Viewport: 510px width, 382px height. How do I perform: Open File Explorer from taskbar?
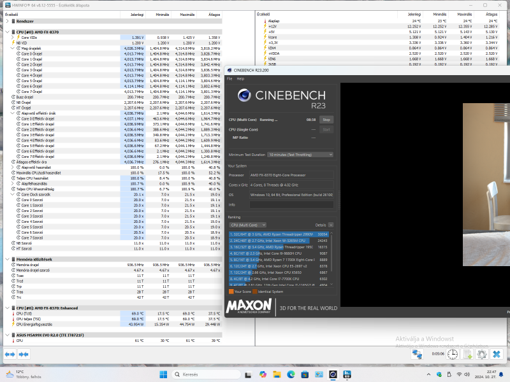(x=277, y=374)
